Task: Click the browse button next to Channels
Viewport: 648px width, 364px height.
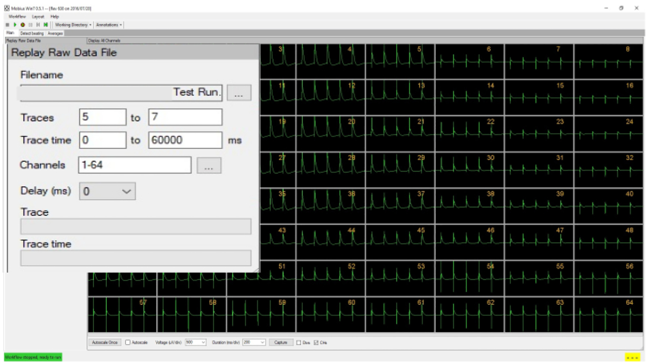Action: click(x=209, y=165)
